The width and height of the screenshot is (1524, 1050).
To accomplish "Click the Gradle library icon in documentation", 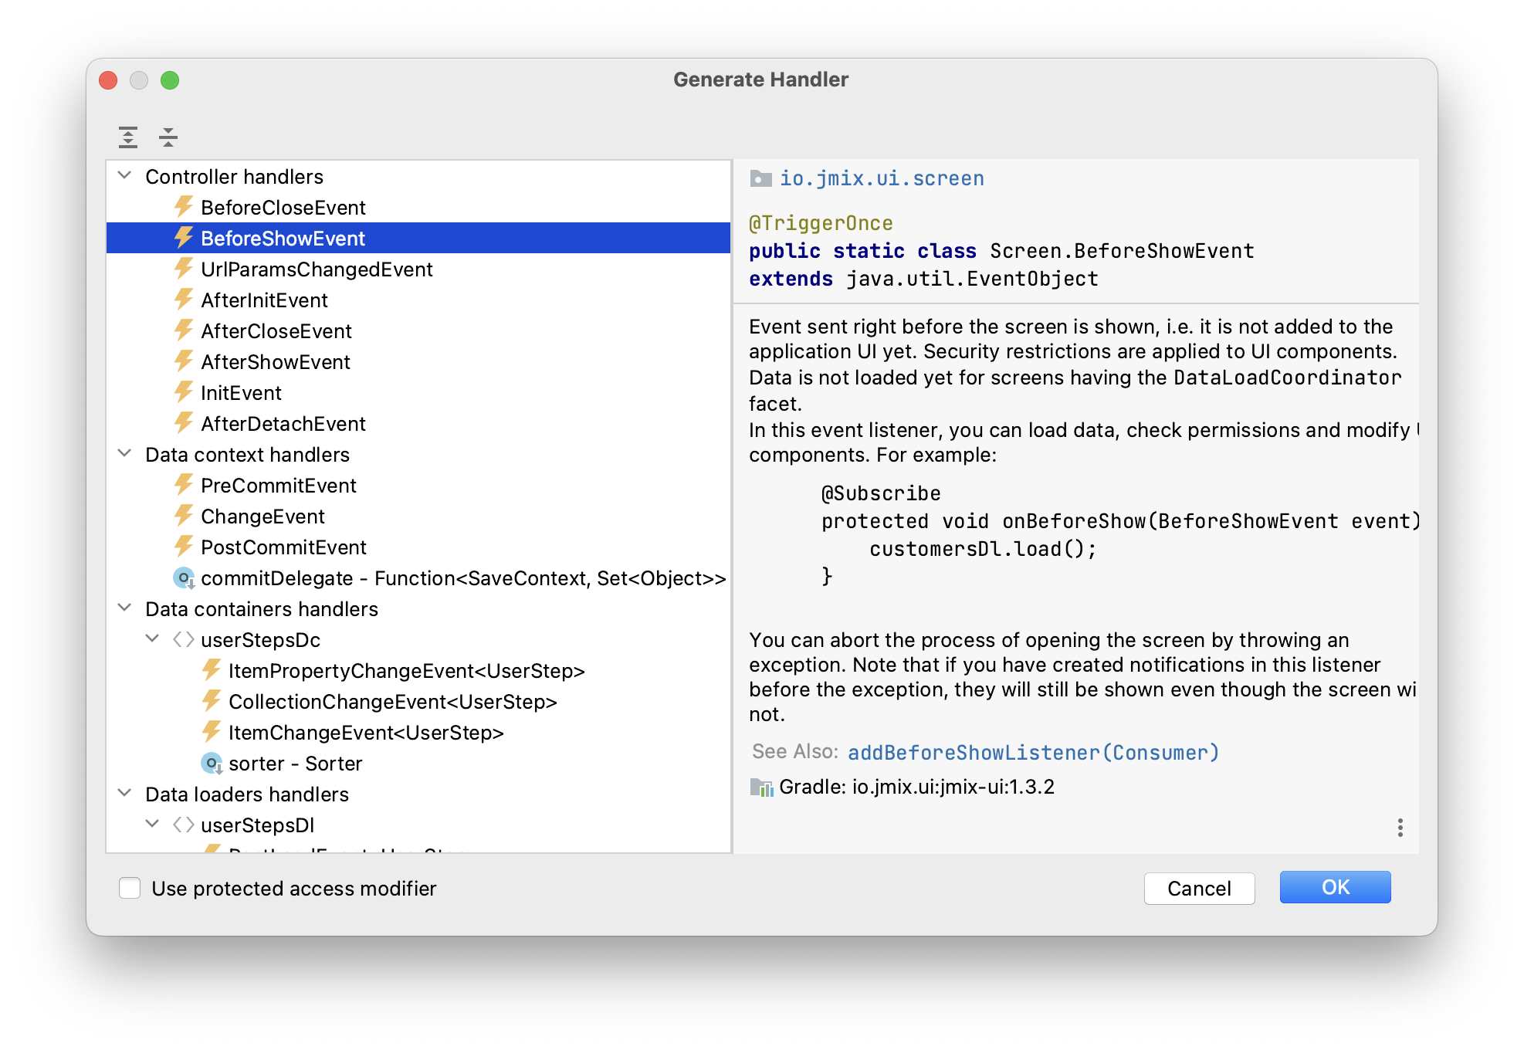I will pos(761,787).
